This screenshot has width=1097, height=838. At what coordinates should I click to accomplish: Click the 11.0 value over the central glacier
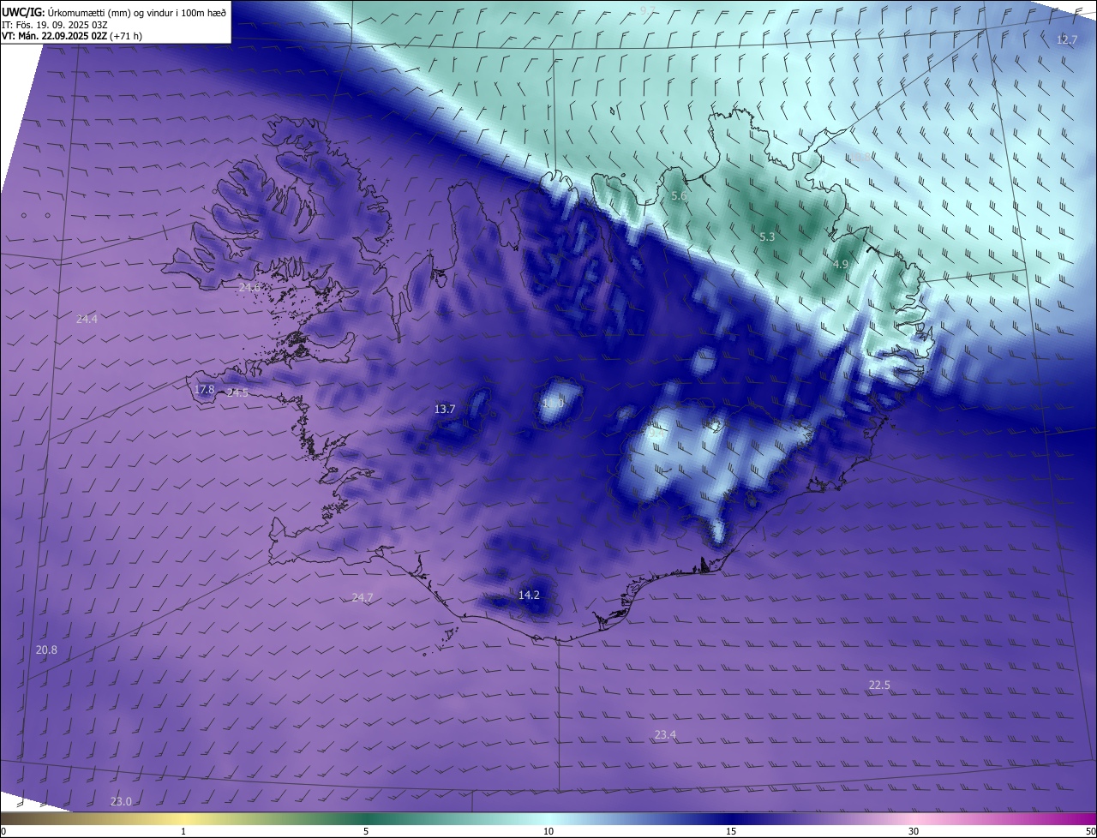pos(554,403)
